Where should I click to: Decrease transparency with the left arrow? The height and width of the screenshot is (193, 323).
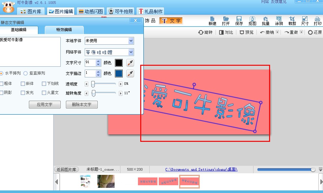click(87, 84)
